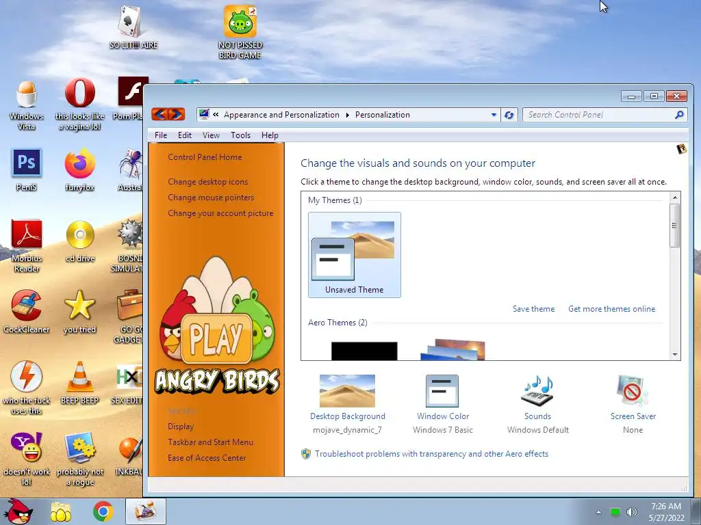Click Get more themes online
The width and height of the screenshot is (701, 525).
(x=611, y=309)
